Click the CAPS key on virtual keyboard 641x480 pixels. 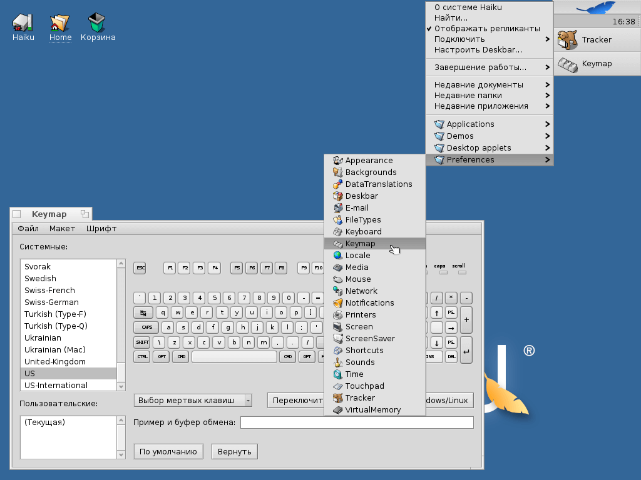[147, 327]
